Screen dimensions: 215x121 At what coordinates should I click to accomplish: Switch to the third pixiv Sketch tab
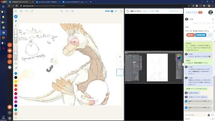click(x=75, y=2)
